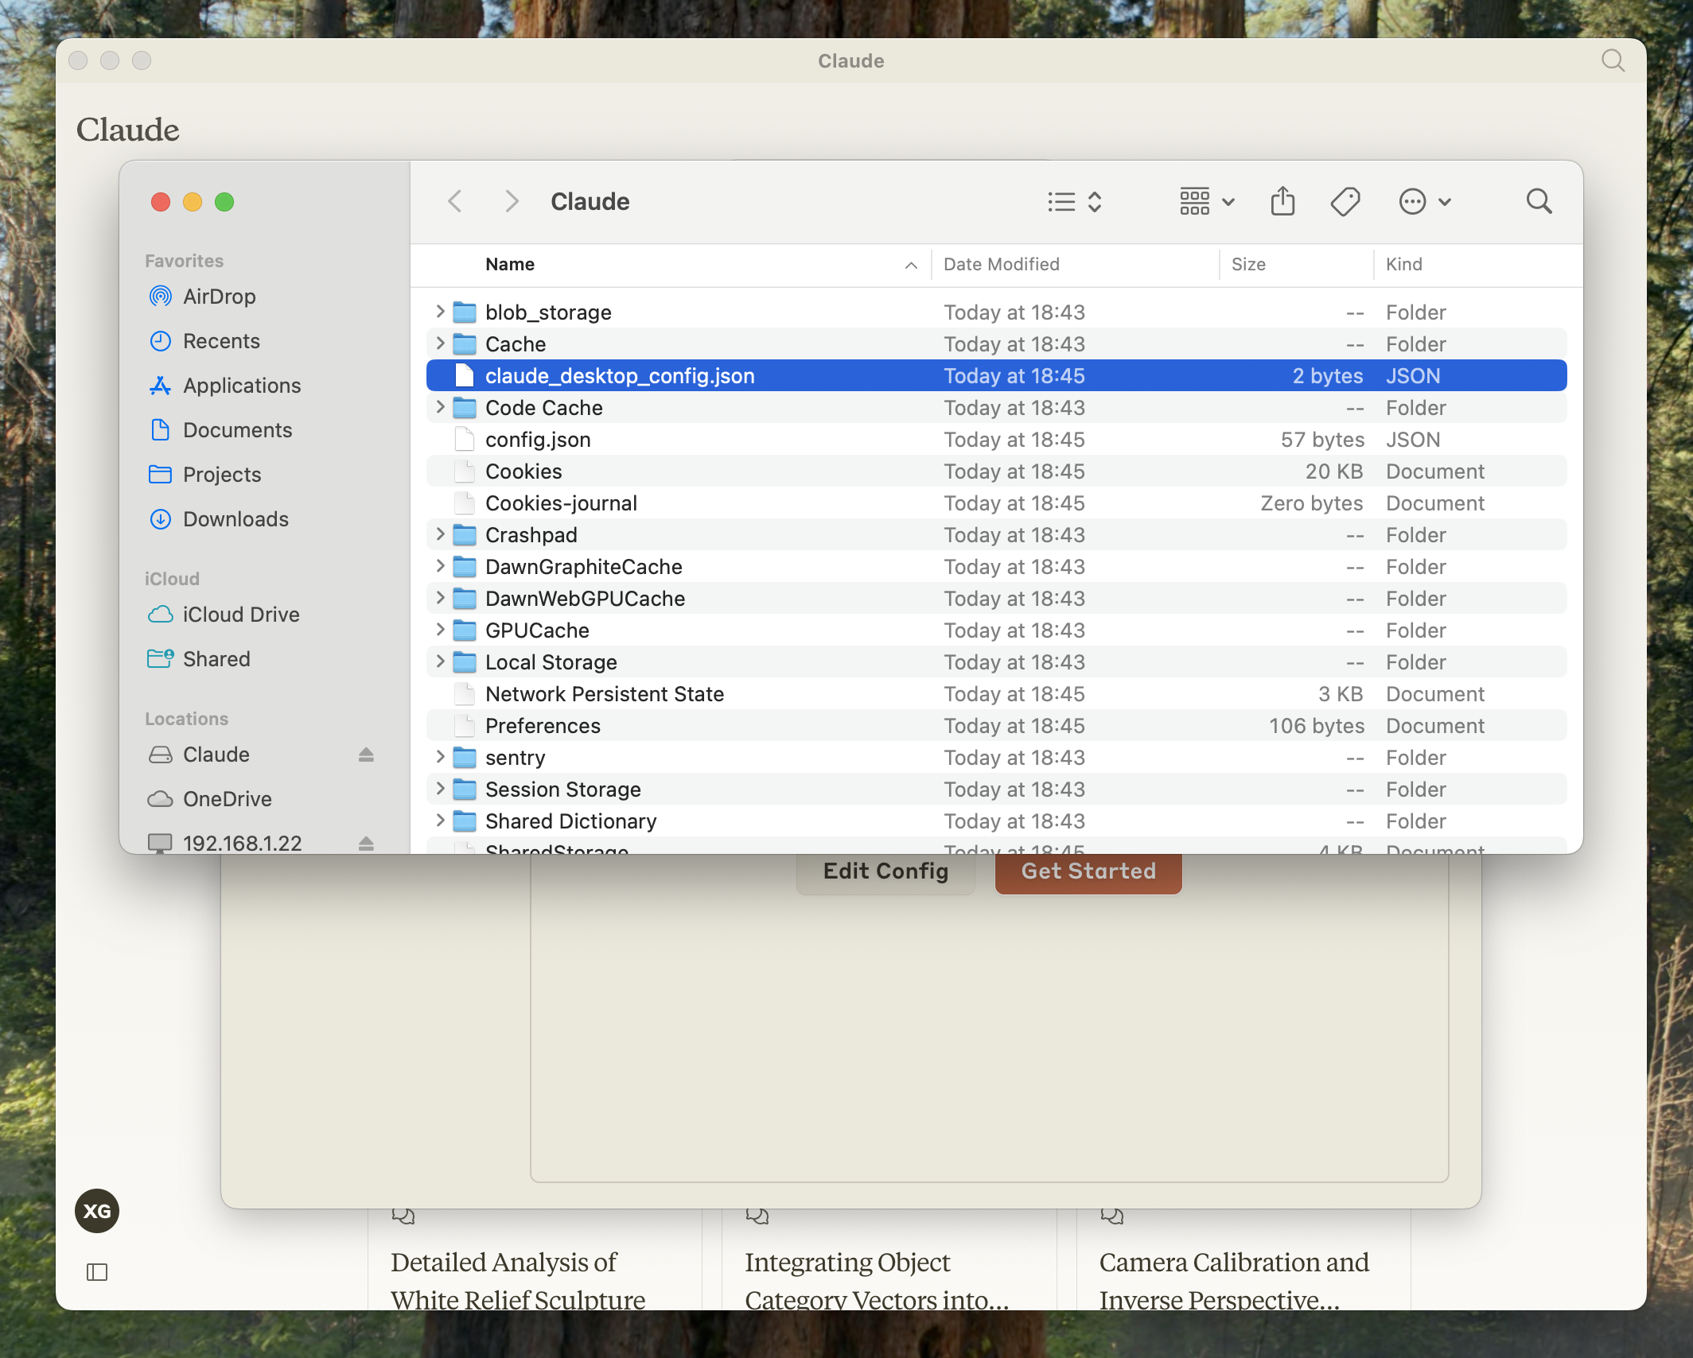Expand the Crashpad folder disclosure triangle
The height and width of the screenshot is (1358, 1693).
440,534
